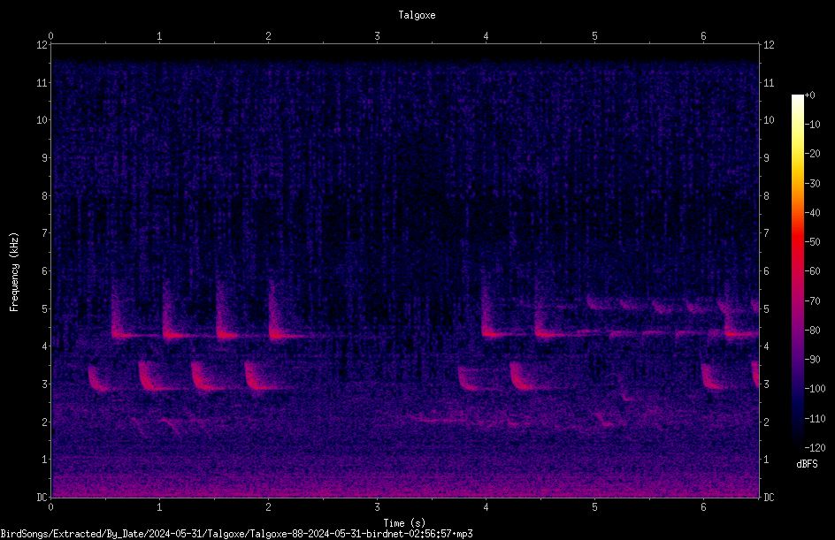The width and height of the screenshot is (835, 540).
Task: Click the dBFS label under color bar
Action: click(807, 464)
